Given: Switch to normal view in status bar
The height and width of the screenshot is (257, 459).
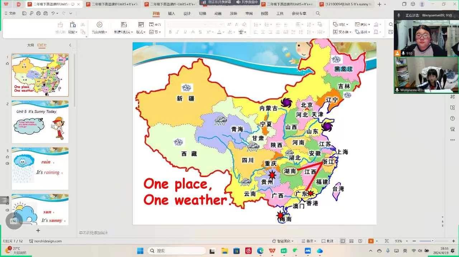Looking at the screenshot, I should click(343, 241).
